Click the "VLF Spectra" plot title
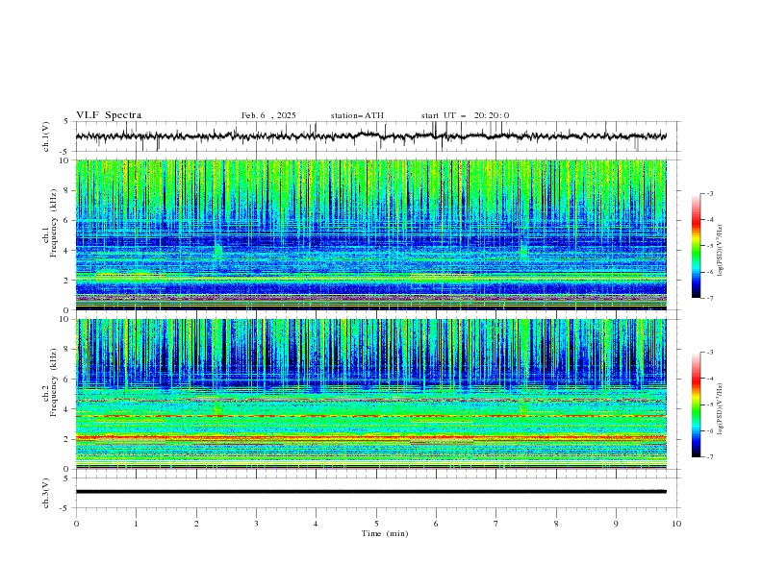This screenshot has width=762, height=588. [109, 115]
